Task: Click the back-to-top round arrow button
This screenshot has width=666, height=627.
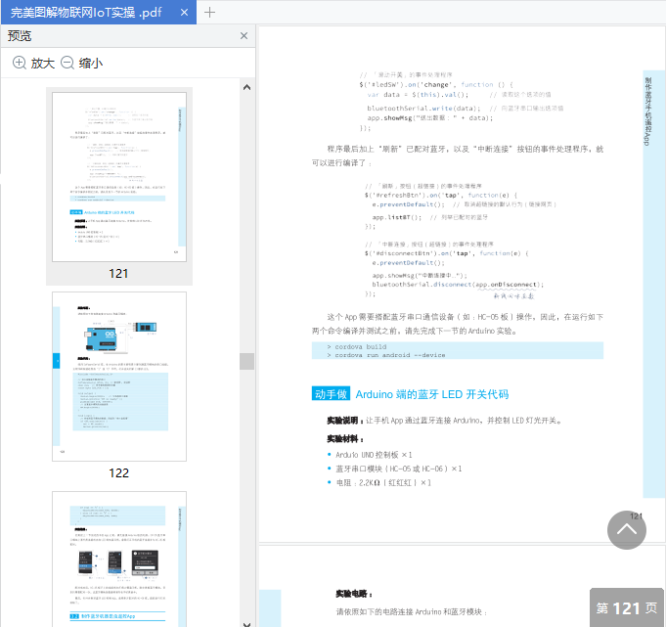Action: point(627,530)
